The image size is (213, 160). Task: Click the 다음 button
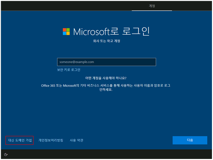190,140
